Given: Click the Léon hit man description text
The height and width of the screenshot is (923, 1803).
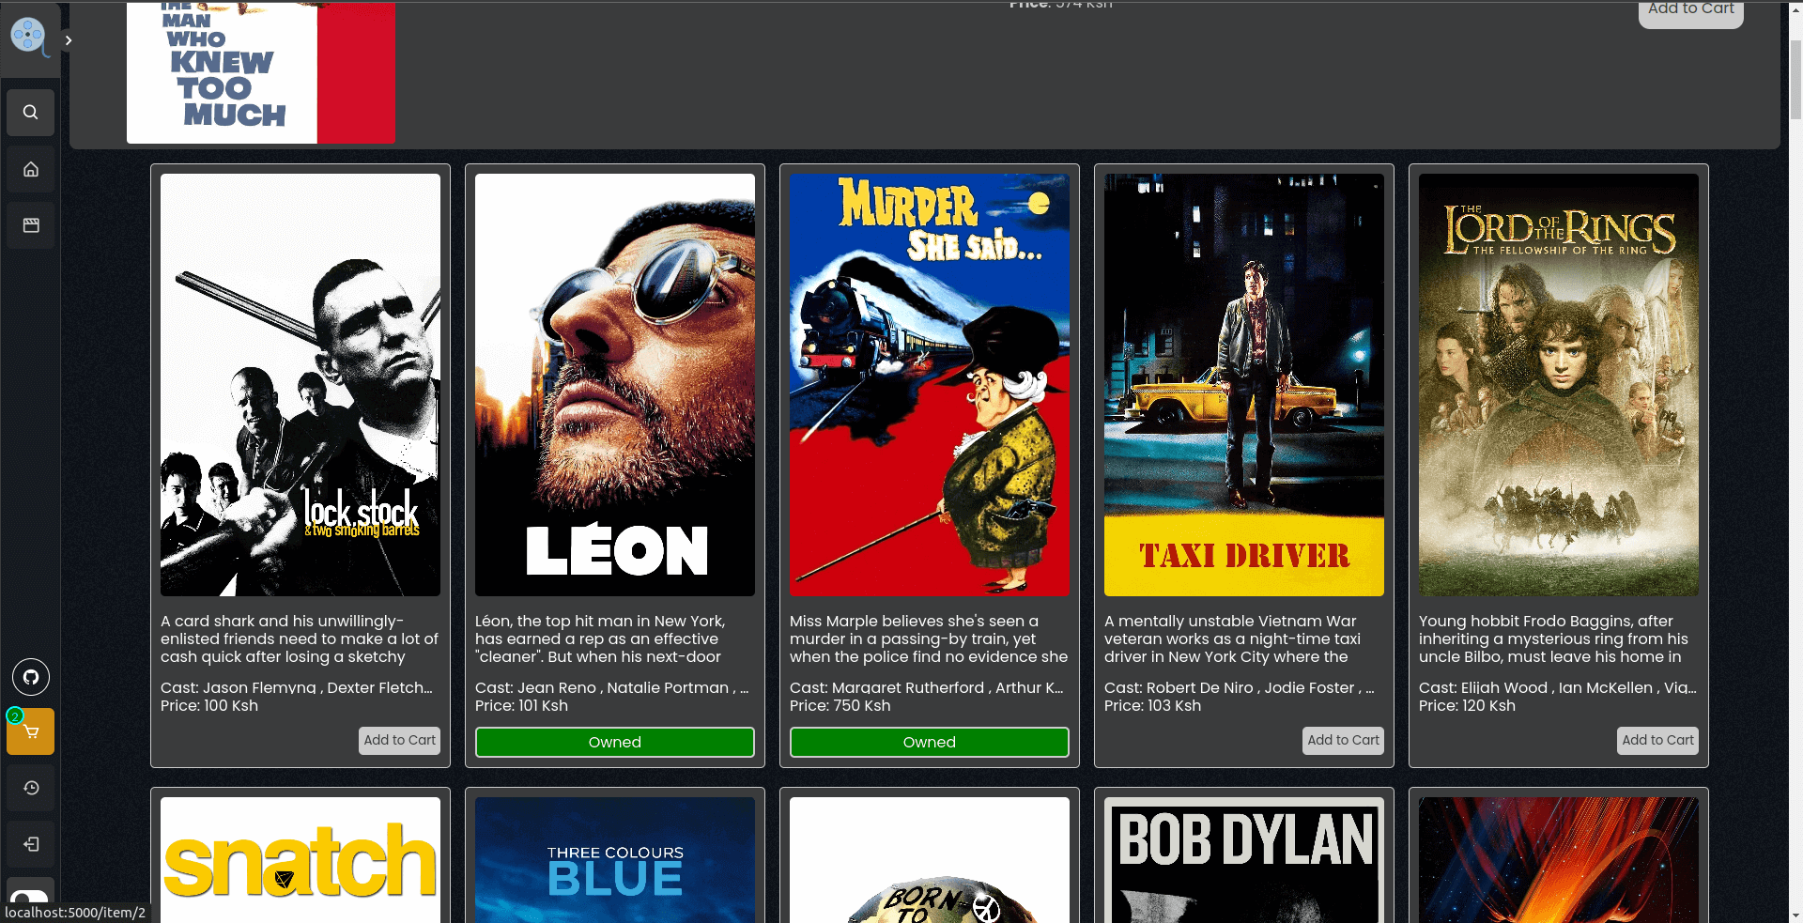Looking at the screenshot, I should click(x=600, y=638).
